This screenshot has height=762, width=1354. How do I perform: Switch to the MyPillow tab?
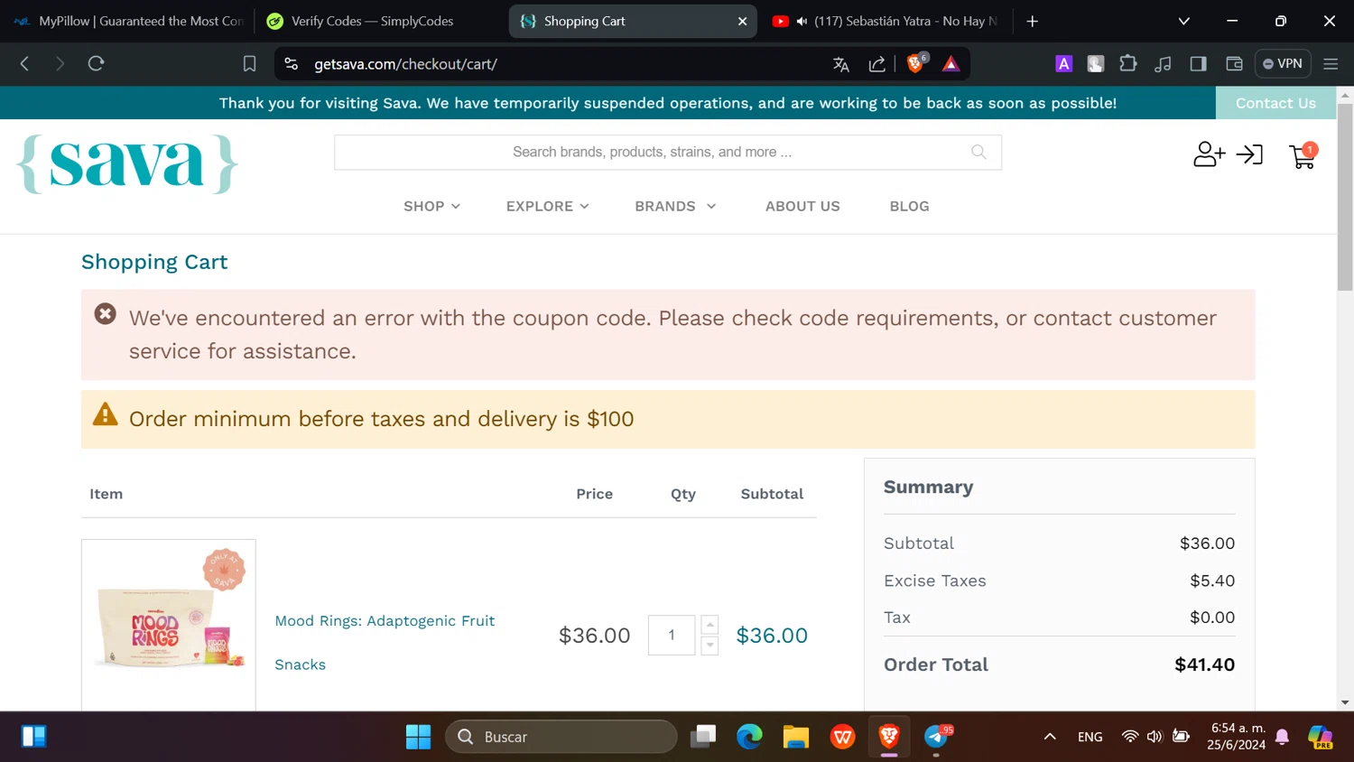pos(130,21)
